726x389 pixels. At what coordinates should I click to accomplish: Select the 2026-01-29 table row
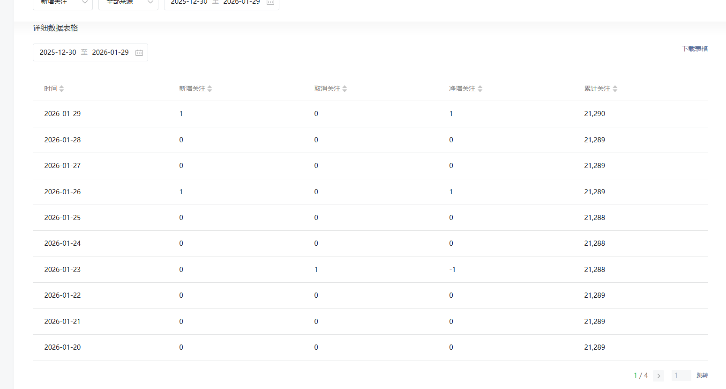click(62, 114)
